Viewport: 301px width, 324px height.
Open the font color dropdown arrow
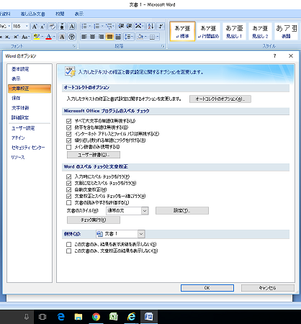click(55, 37)
